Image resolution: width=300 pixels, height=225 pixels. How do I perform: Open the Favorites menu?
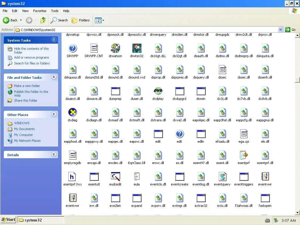click(x=40, y=11)
